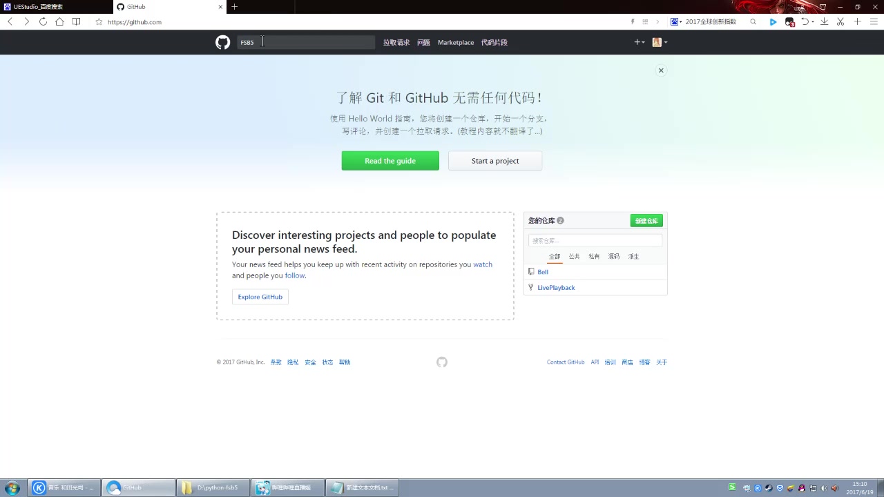The width and height of the screenshot is (884, 497).
Task: Select the 源码 repository filter tab
Action: click(x=614, y=256)
